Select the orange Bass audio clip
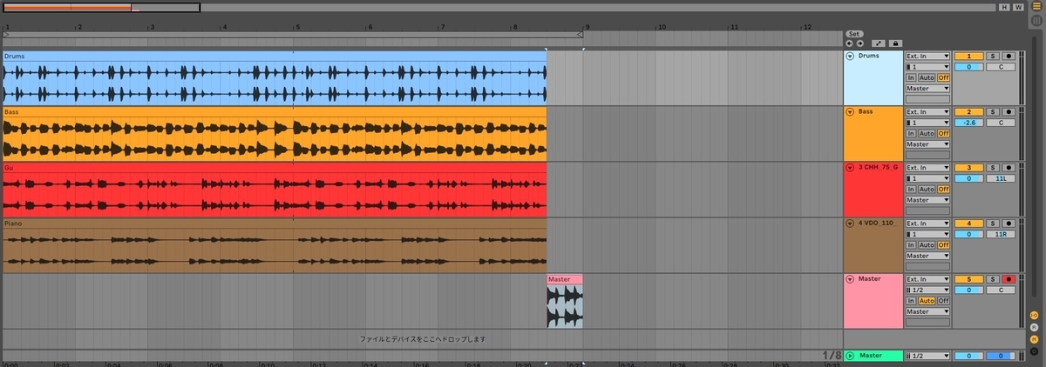The width and height of the screenshot is (1046, 367). tap(274, 134)
